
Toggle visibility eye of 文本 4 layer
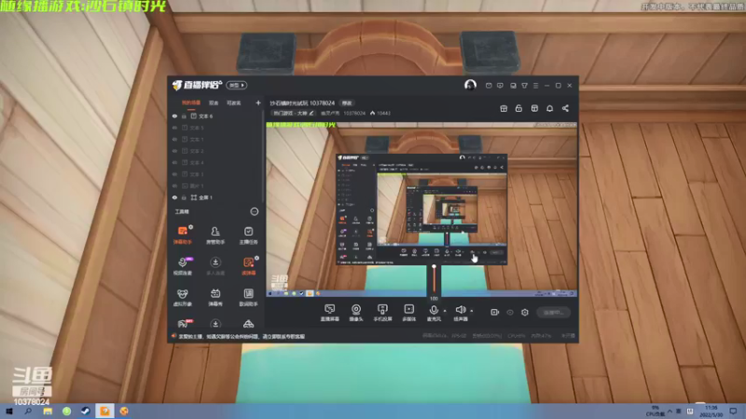coord(174,162)
